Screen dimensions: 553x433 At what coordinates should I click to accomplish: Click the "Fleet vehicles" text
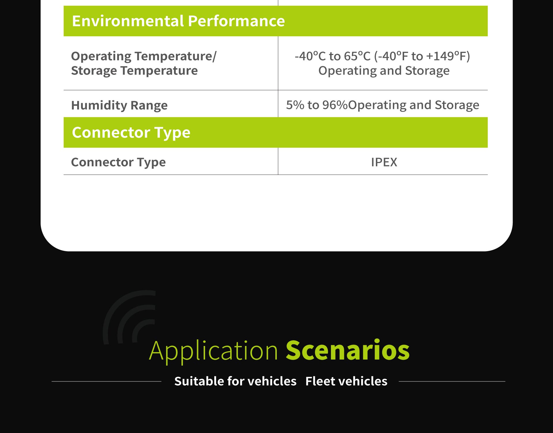click(x=346, y=381)
